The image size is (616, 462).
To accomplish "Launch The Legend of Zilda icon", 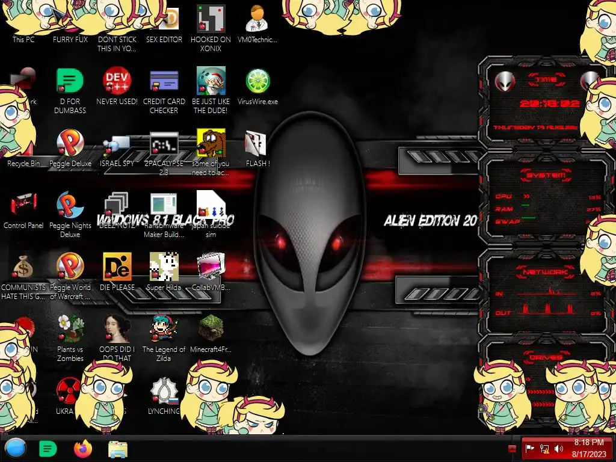I will (164, 328).
